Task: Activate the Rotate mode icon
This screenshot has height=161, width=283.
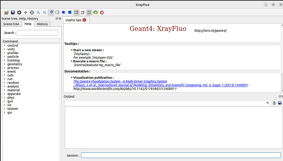Action: click(51, 12)
